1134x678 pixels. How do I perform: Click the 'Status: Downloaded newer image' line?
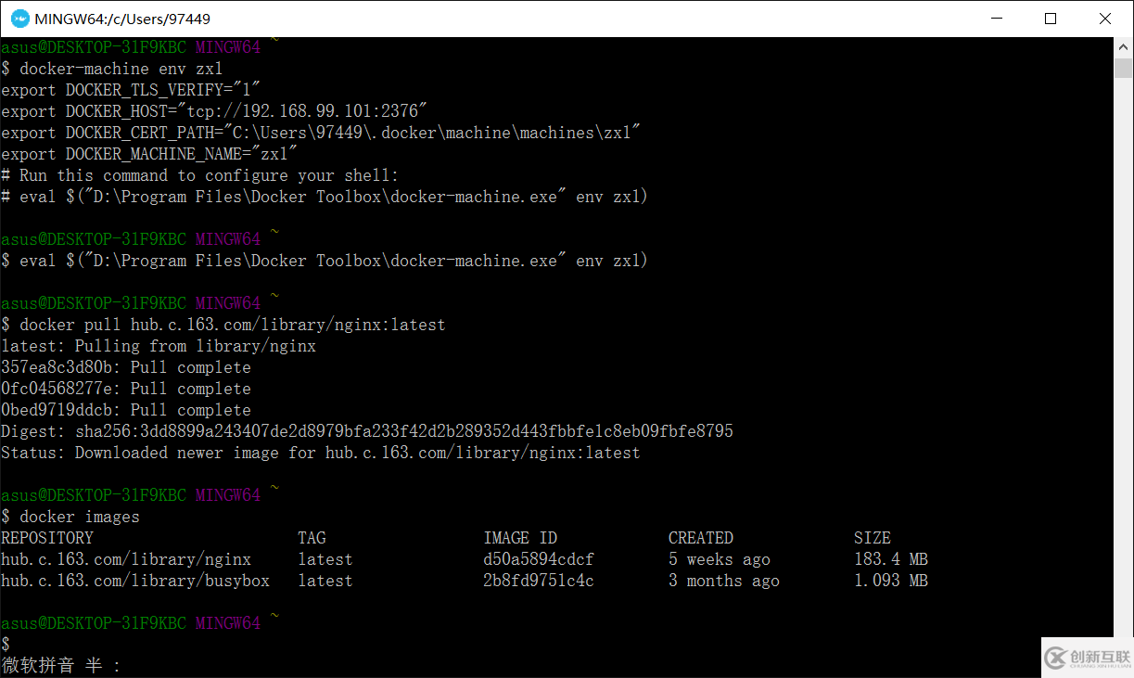tap(321, 453)
